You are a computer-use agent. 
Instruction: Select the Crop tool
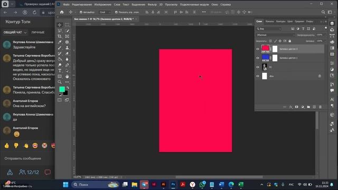pos(60,36)
